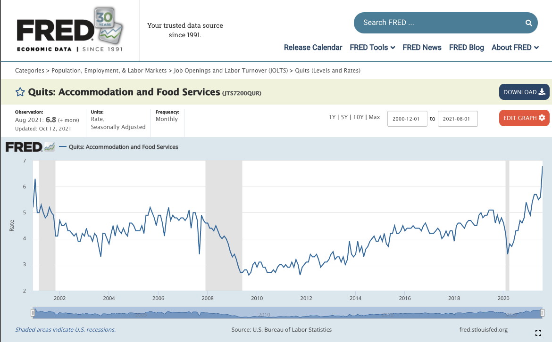Click the end date field 2021-08-01
The width and height of the screenshot is (552, 342).
(458, 119)
